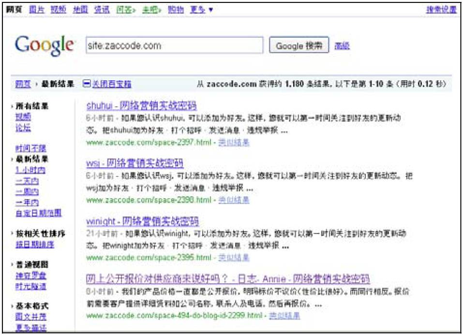
Task: Select the 更多描述 format option
Action: pos(30,327)
